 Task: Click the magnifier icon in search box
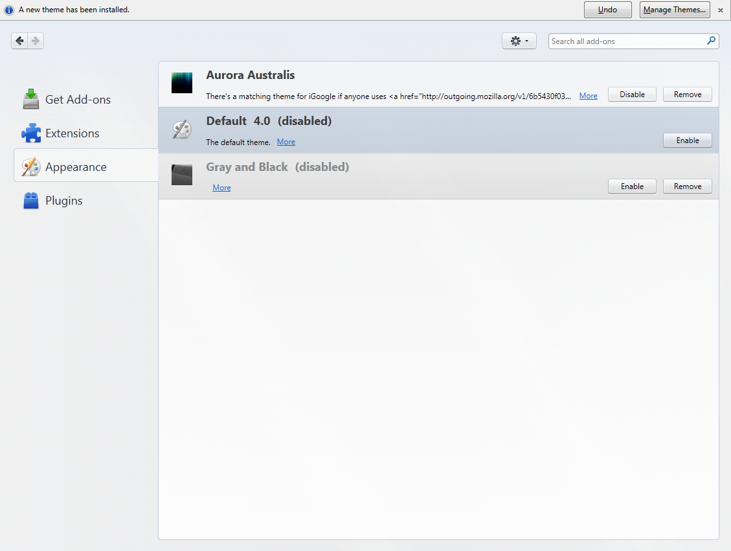[x=711, y=41]
